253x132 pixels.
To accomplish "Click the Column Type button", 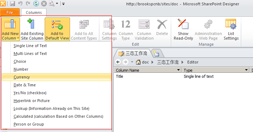I will click(126, 29).
